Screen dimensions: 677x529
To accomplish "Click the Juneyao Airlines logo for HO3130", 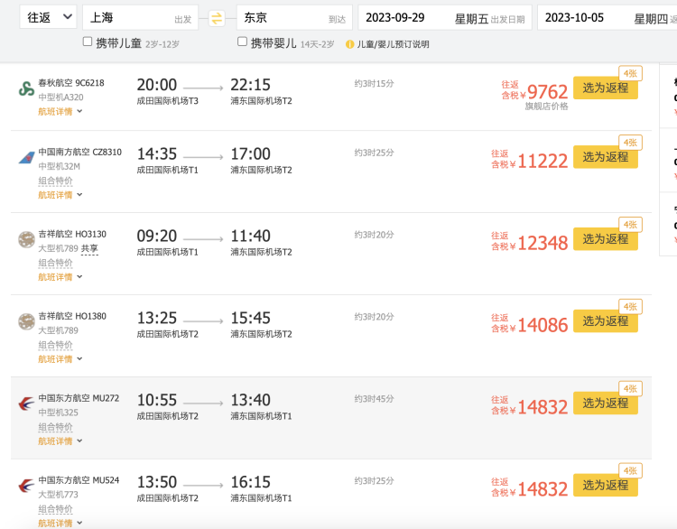I will click(x=26, y=239).
